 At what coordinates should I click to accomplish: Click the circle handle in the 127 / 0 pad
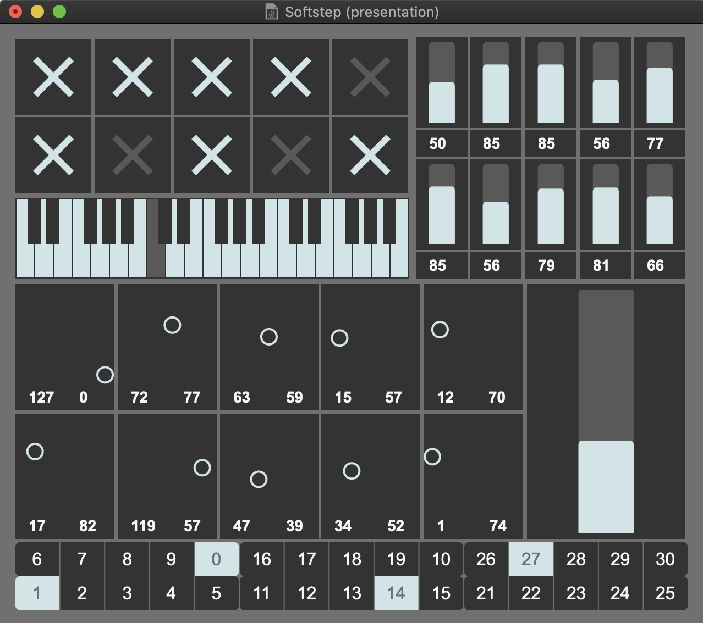pyautogui.click(x=105, y=375)
